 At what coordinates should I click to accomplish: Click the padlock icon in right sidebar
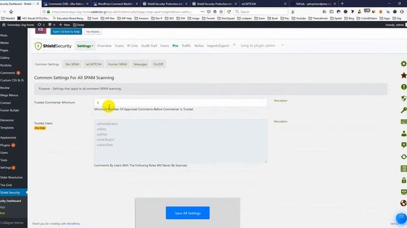[404, 180]
